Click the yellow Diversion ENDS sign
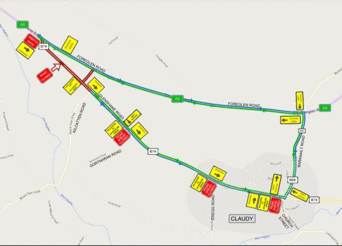The height and width of the screenshot is (246, 342). tap(70, 45)
